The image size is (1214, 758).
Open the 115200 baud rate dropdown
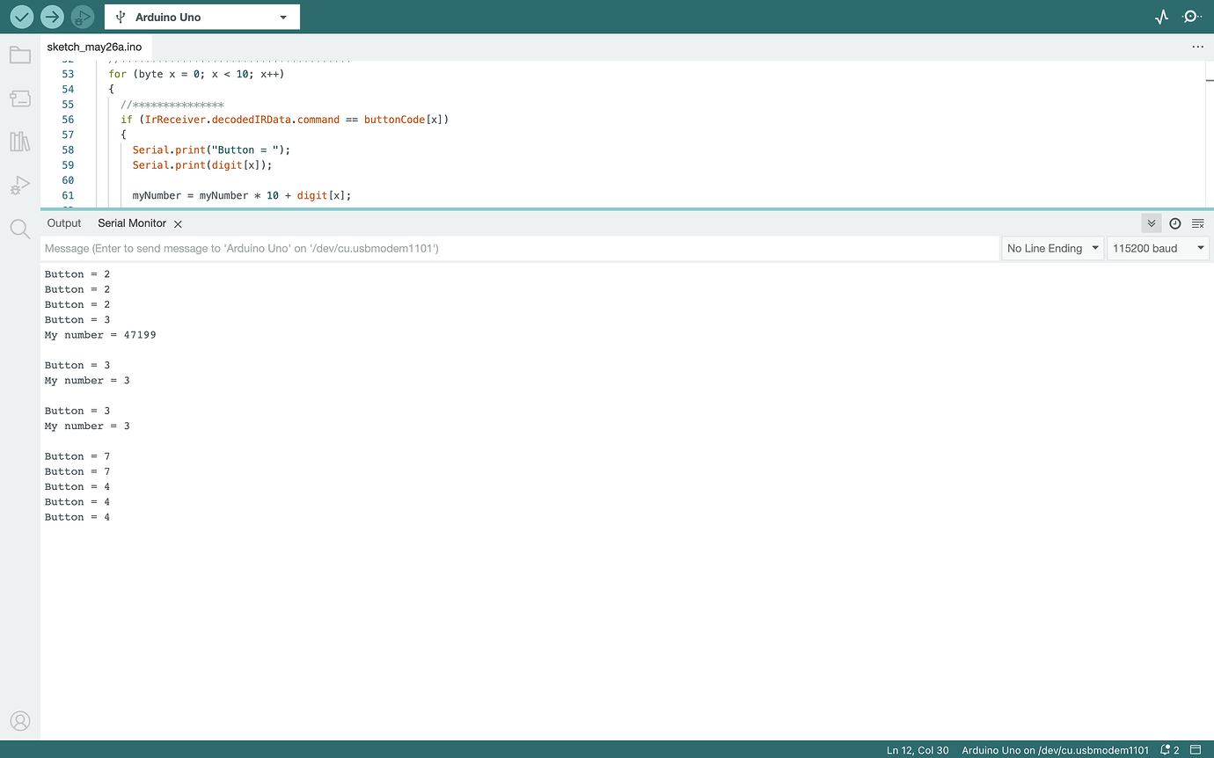[1158, 247]
